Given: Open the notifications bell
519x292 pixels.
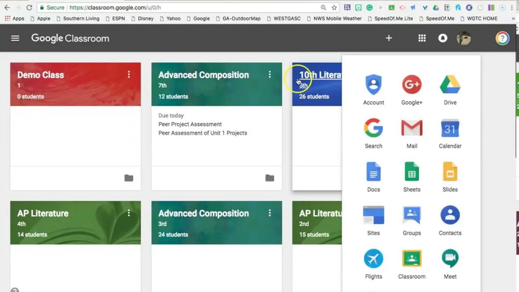Looking at the screenshot, I should 443,38.
